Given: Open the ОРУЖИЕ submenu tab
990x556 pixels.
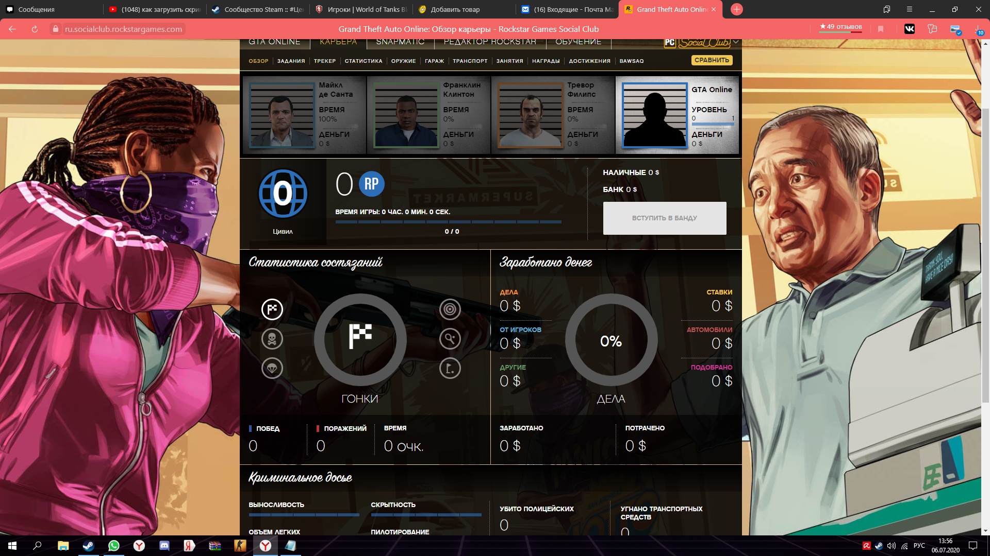Looking at the screenshot, I should click(x=403, y=61).
